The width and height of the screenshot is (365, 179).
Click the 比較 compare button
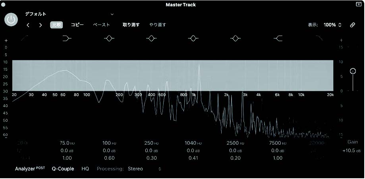pos(57,24)
